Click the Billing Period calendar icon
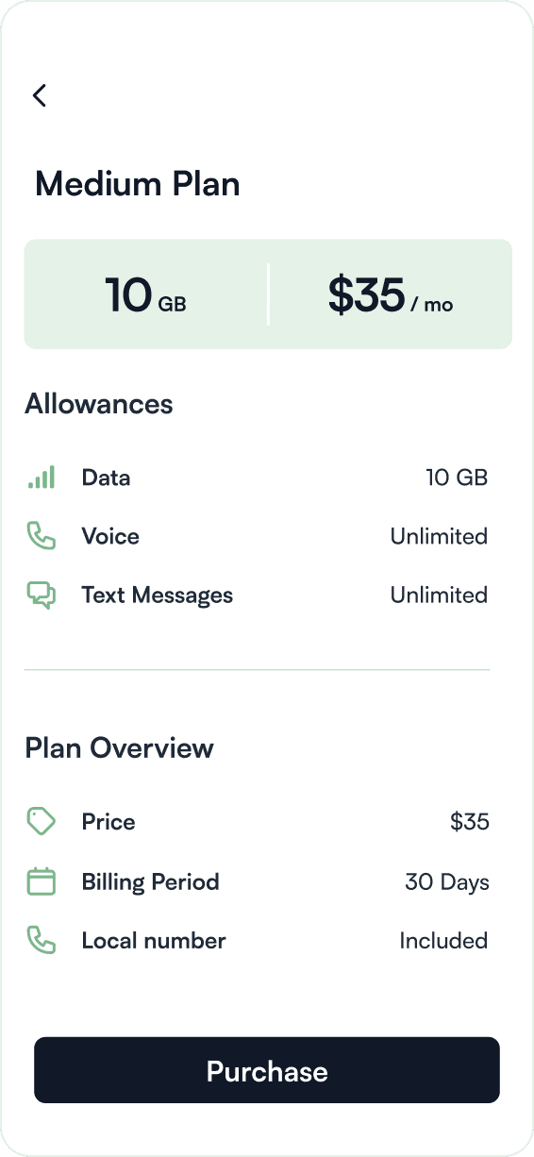 point(41,881)
